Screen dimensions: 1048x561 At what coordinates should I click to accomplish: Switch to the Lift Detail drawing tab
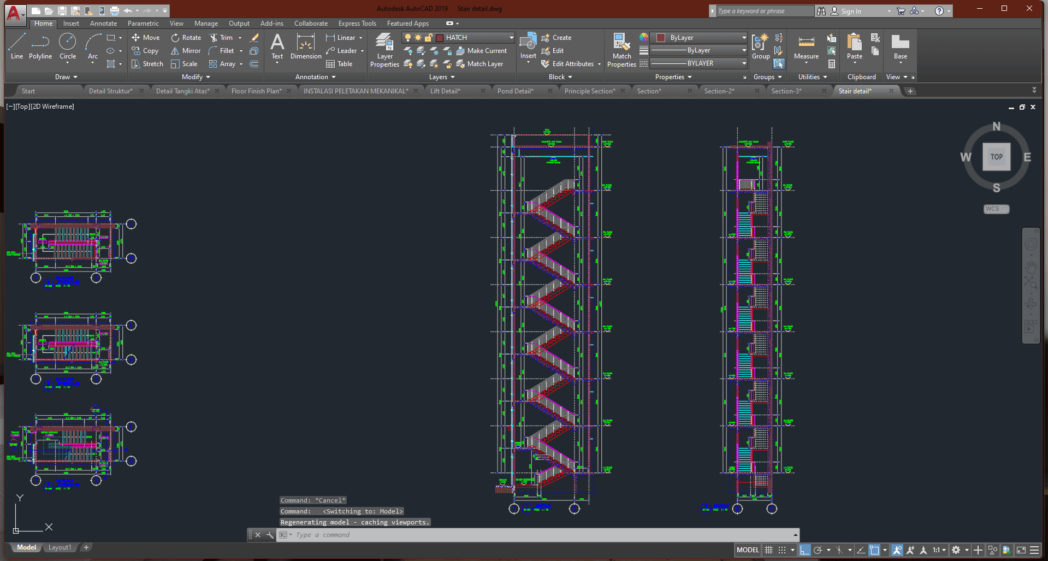[x=445, y=91]
